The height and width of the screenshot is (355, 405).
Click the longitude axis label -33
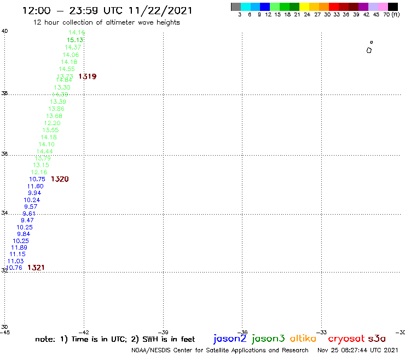322,333
